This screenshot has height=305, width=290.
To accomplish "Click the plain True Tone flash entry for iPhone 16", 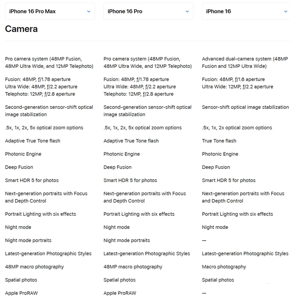I will pyautogui.click(x=219, y=141).
